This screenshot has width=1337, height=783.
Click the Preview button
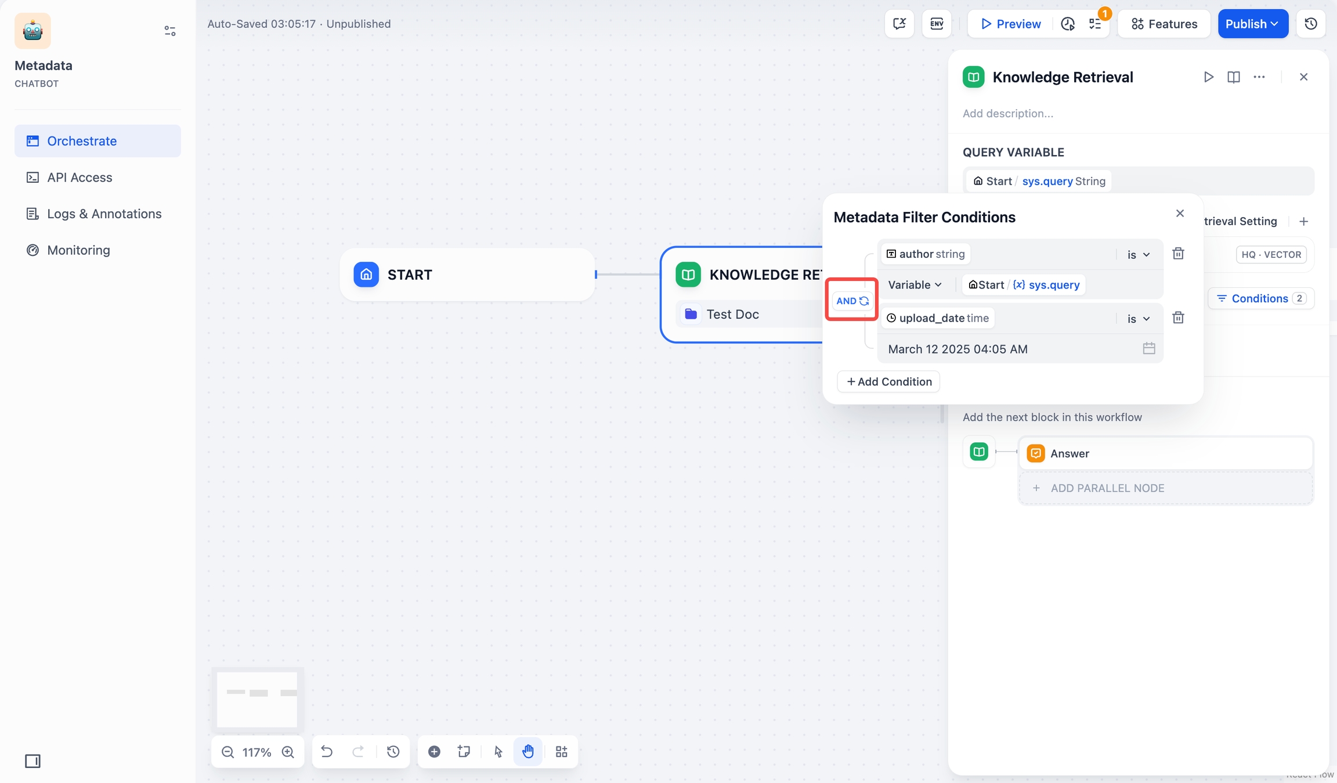point(1010,24)
